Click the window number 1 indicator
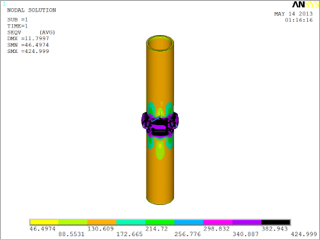This screenshot has width=320, height=240. pos(4,4)
